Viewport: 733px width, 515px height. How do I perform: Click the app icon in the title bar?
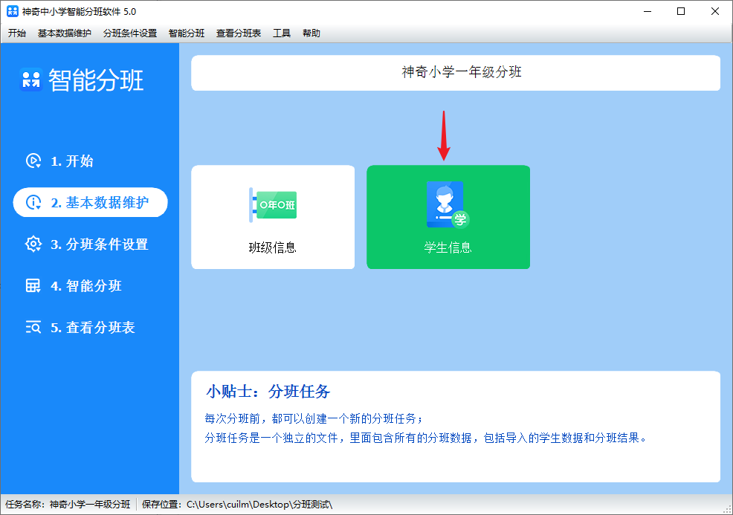(13, 11)
